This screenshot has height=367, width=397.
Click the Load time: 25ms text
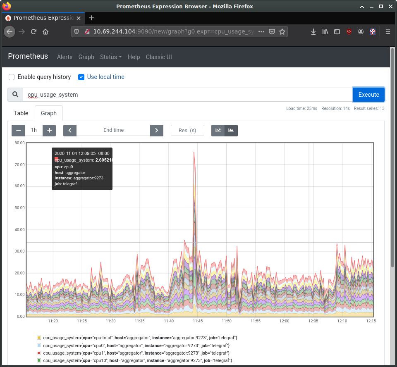pos(301,108)
